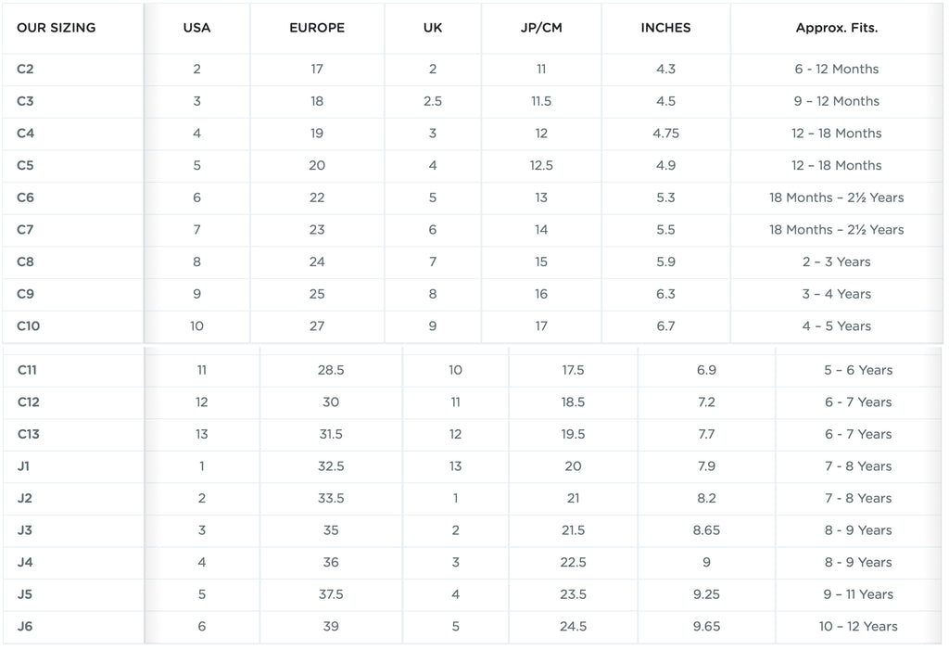The width and height of the screenshot is (949, 650).
Task: Select the 37.5 Europe size cell
Action: pos(331,595)
